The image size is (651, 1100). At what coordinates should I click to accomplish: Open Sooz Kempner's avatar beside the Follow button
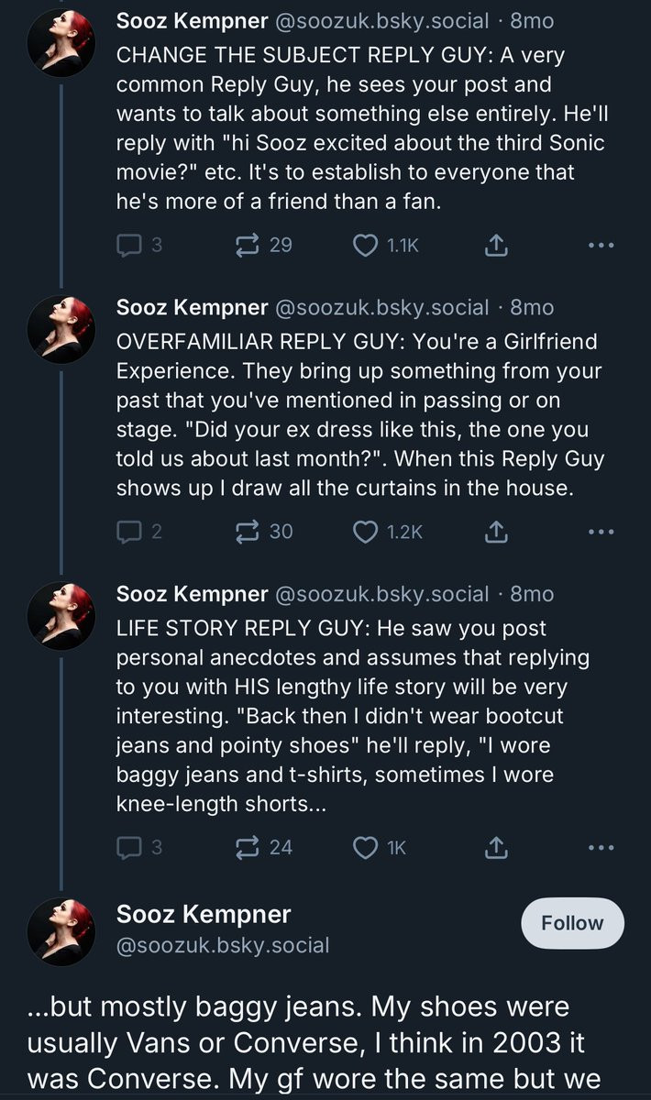click(61, 931)
